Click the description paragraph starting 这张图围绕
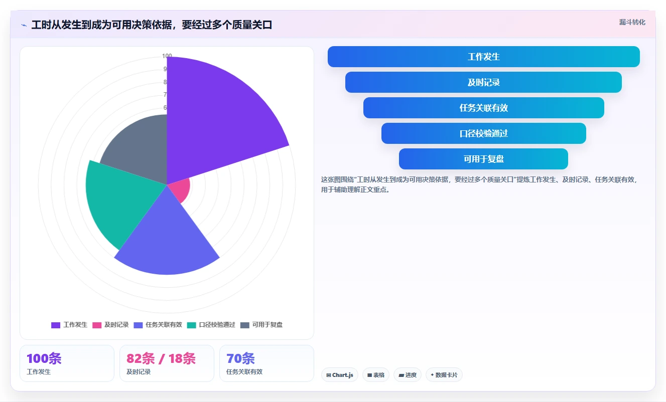This screenshot has width=666, height=402. click(x=480, y=184)
